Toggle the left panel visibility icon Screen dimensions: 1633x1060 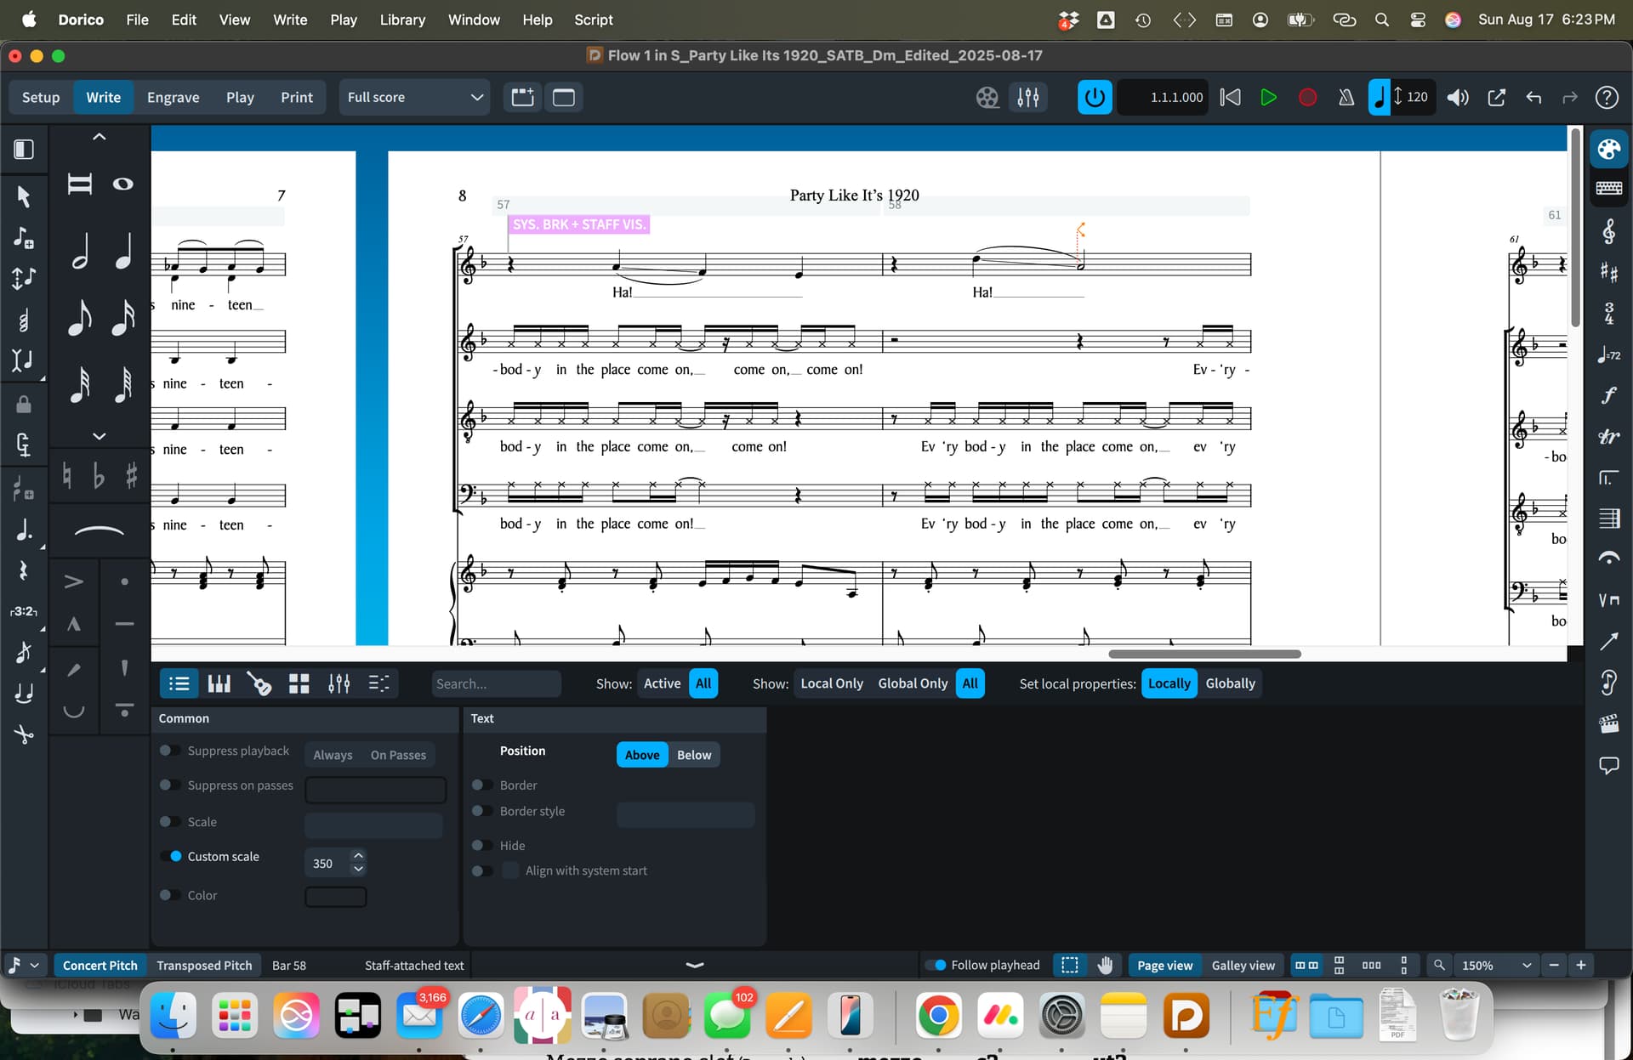24,150
